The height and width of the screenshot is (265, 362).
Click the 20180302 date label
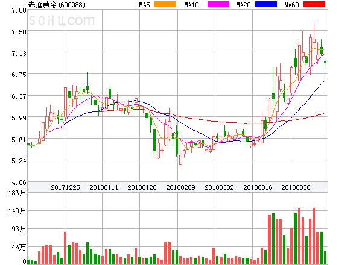coord(219,187)
